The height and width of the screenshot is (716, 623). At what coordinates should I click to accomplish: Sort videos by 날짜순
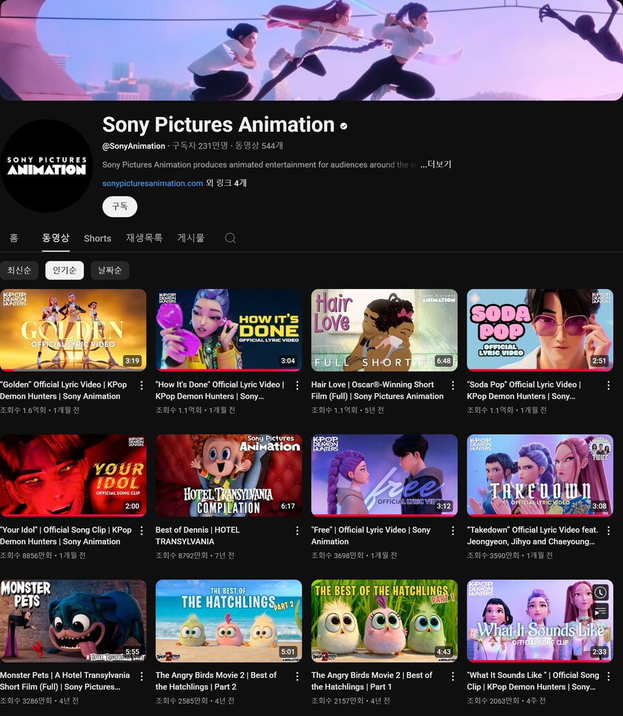(110, 270)
